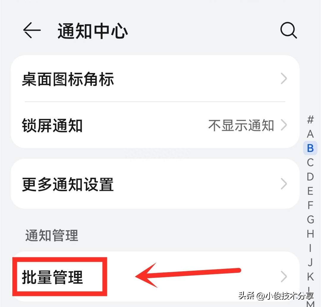Viewport: 321px width, 307px height.
Task: Open 桌面图标角标 settings
Action: tap(155, 79)
